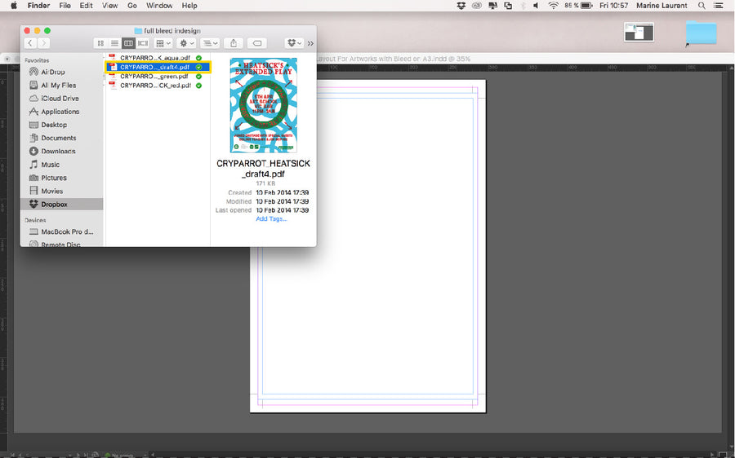Open the Desktop folder in sidebar

click(x=54, y=125)
